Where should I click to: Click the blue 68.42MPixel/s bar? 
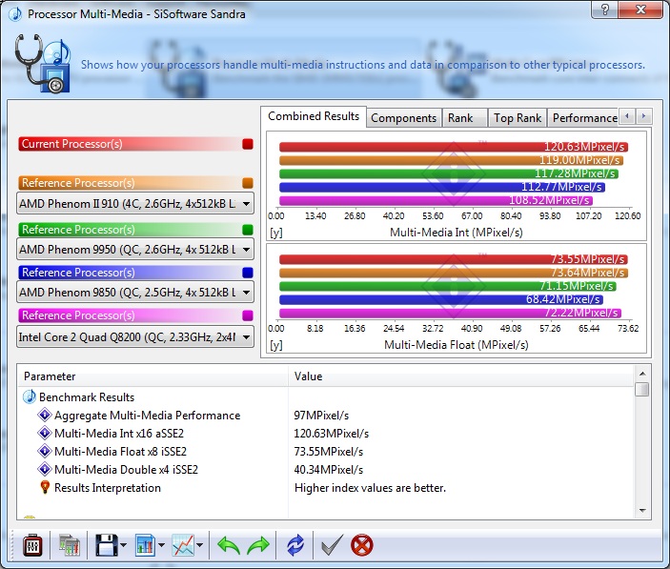click(x=441, y=299)
